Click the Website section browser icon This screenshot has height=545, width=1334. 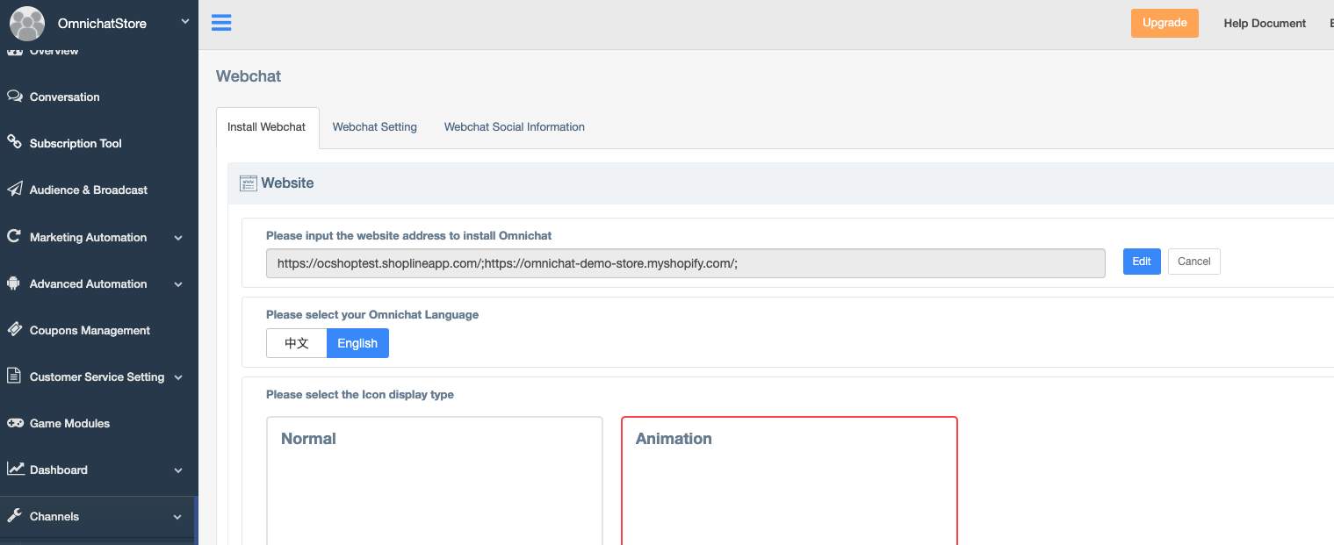tap(249, 183)
